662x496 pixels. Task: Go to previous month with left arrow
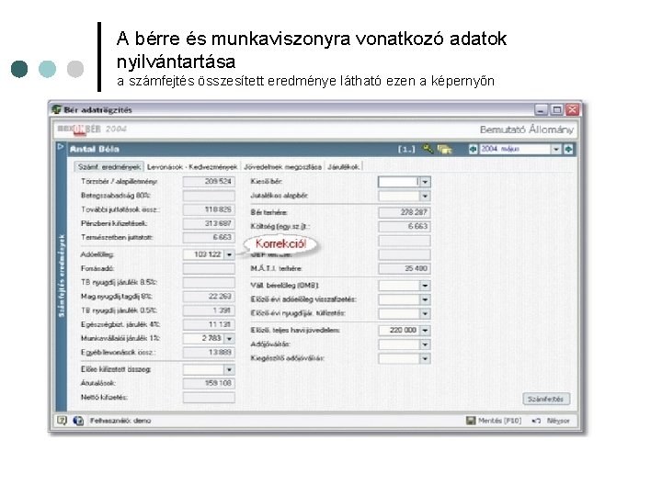(473, 149)
